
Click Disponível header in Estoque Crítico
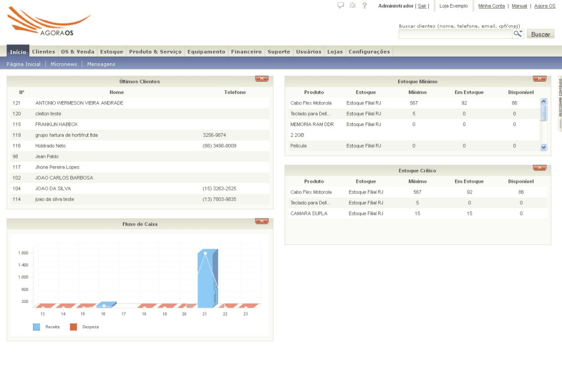[521, 181]
